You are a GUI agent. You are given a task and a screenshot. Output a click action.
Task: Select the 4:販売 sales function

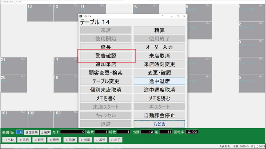coord(54,140)
